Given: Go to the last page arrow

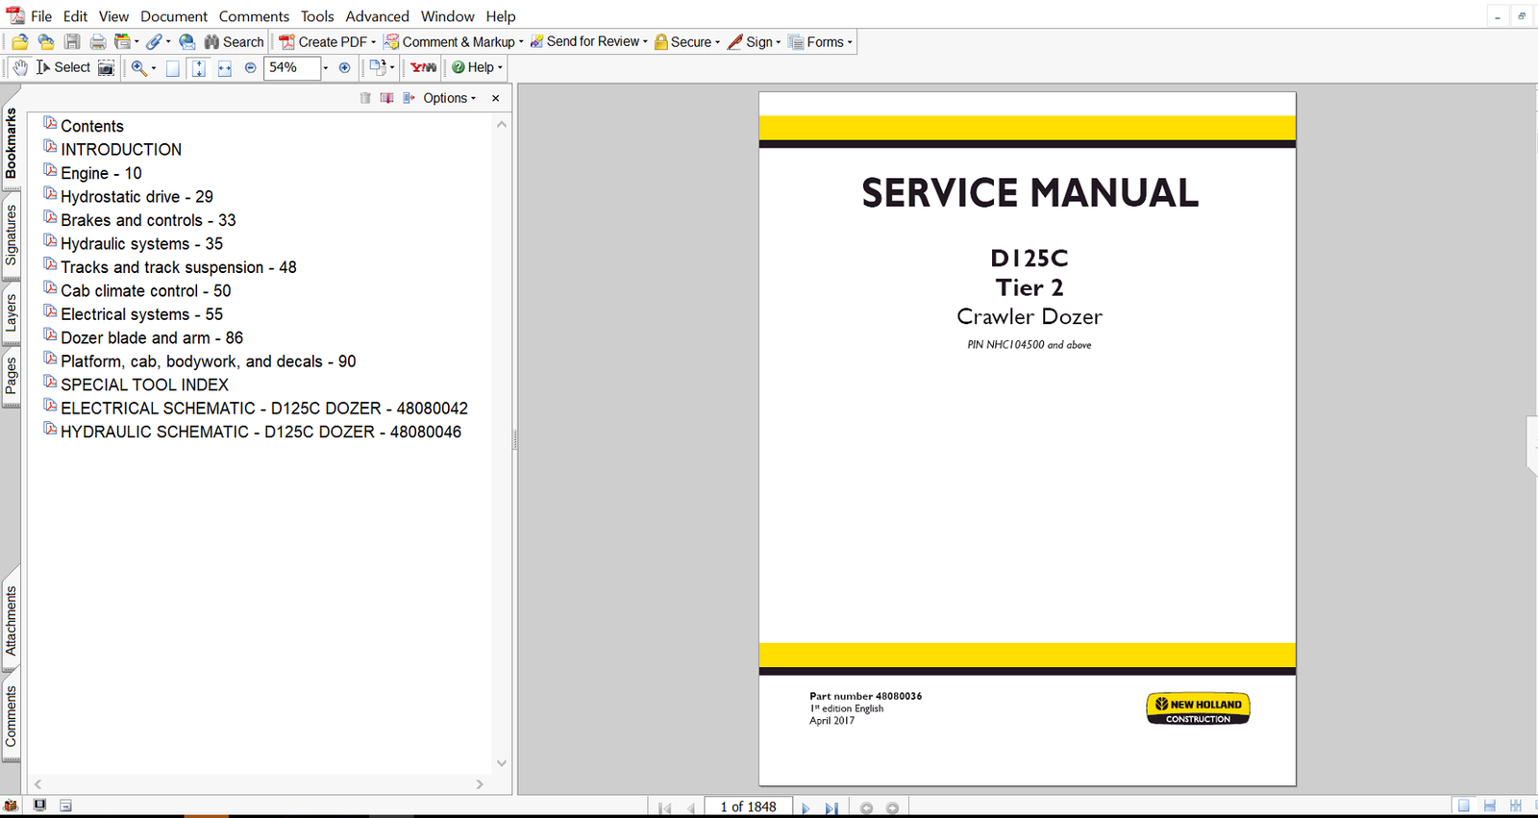Looking at the screenshot, I should [831, 807].
